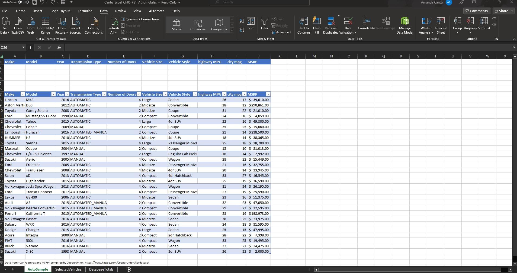Toggle the AutoSave switch
Viewport: 517px width, 273px height.
click(x=24, y=2)
